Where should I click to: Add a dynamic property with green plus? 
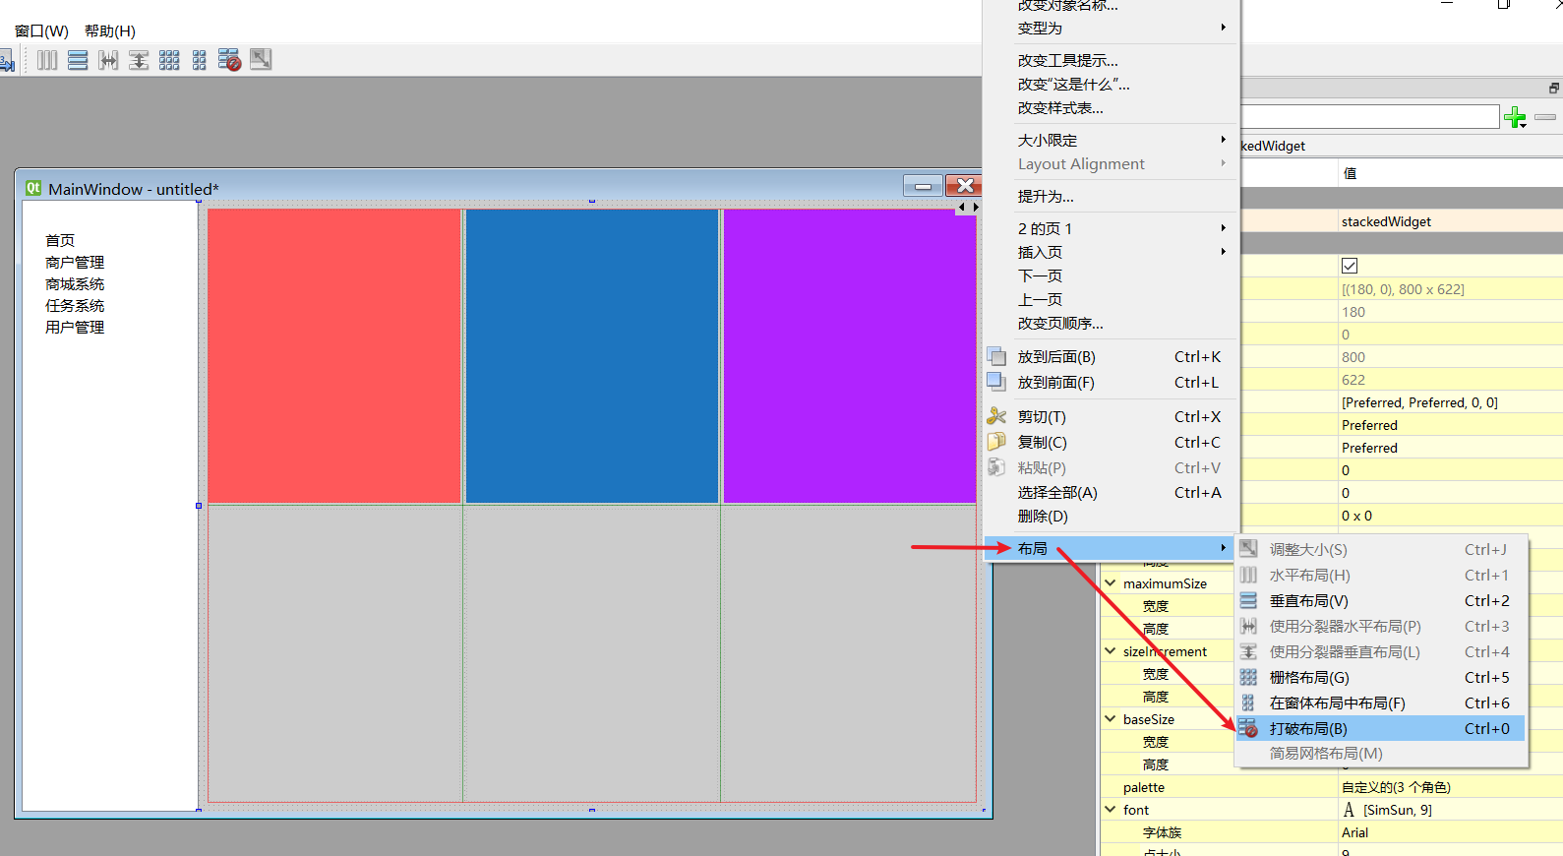pos(1515,118)
